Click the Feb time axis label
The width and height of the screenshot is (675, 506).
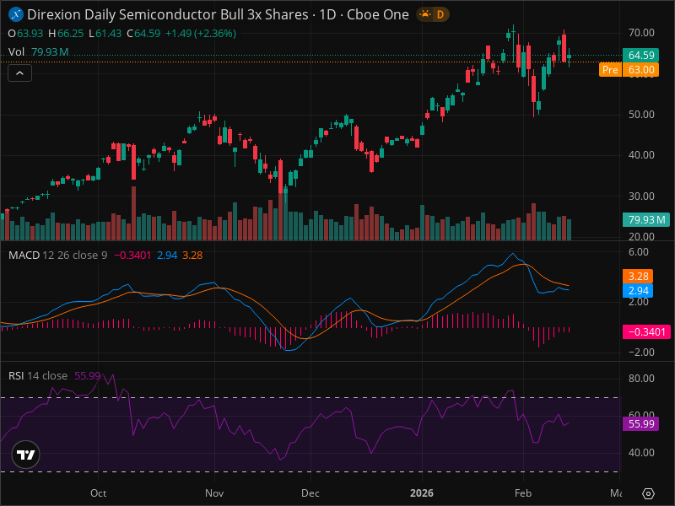coord(523,493)
